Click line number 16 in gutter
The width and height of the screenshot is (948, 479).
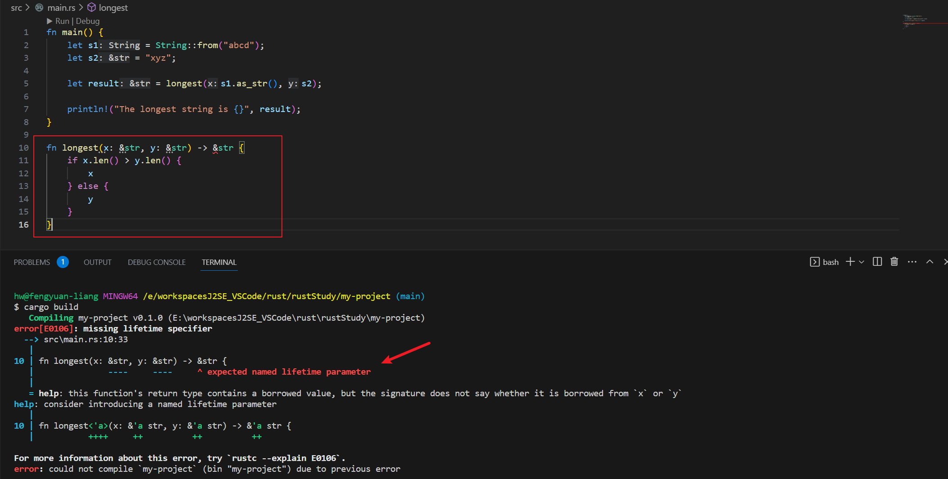(23, 225)
